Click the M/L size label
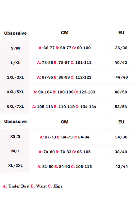This screenshot has height=204, width=134. [x=15, y=151]
